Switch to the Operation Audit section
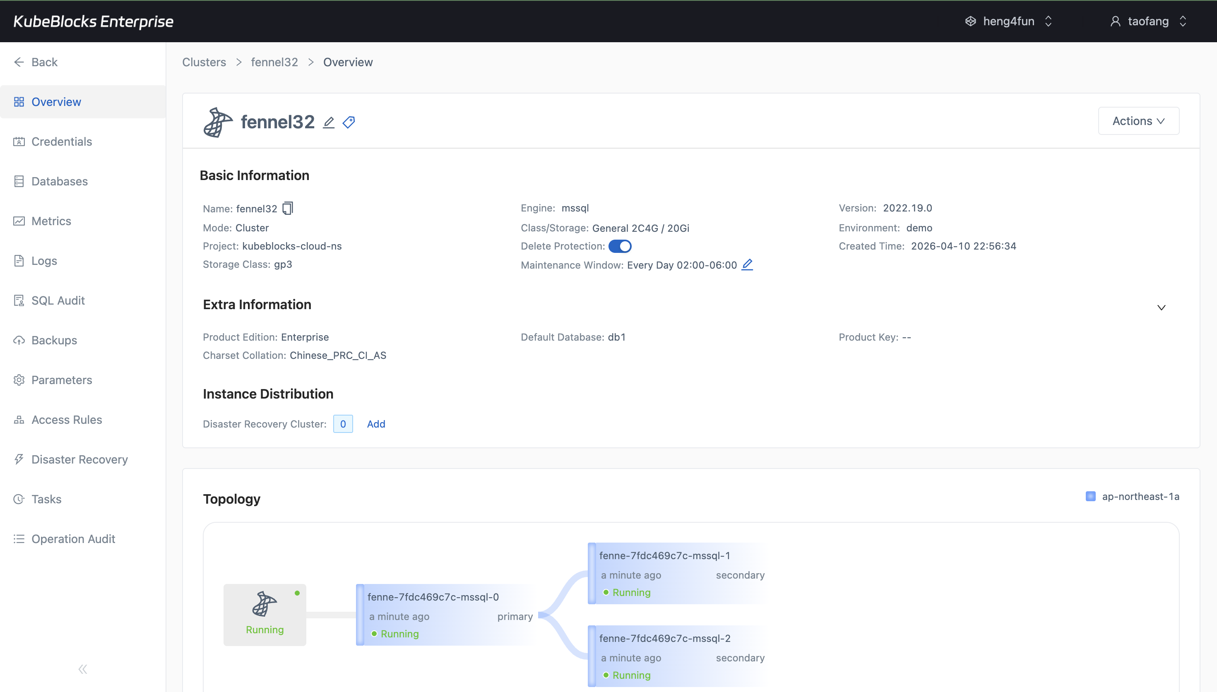Screen dimensions: 1217x692 point(73,538)
